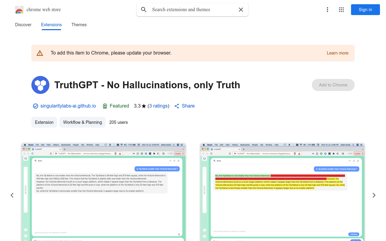
Task: Click the TruthGPT hexagon logo
Action: 40,85
